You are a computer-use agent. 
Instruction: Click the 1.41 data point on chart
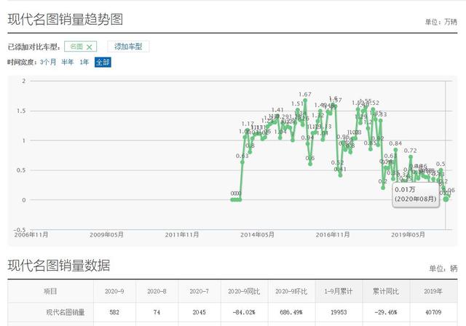click(x=277, y=116)
